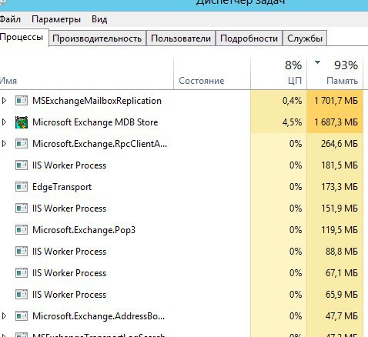
Task: Select the EdgeTransport process name
Action: point(62,187)
